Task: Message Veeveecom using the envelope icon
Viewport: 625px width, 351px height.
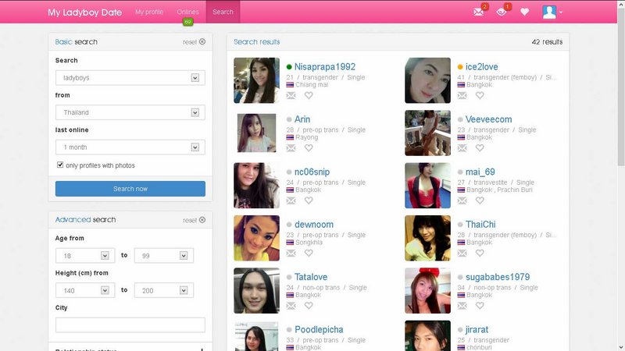Action: click(x=462, y=148)
